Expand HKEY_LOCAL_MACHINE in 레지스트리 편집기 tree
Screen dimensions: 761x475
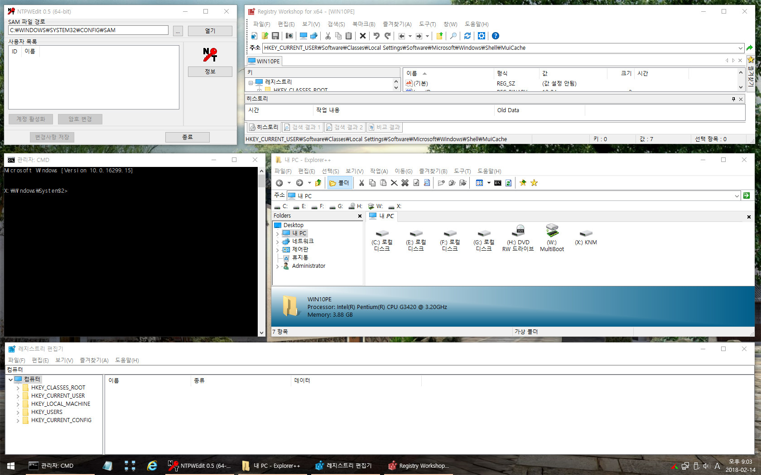[x=18, y=404]
